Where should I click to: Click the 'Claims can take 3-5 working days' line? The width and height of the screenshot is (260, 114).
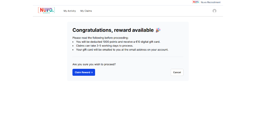click(x=105, y=46)
